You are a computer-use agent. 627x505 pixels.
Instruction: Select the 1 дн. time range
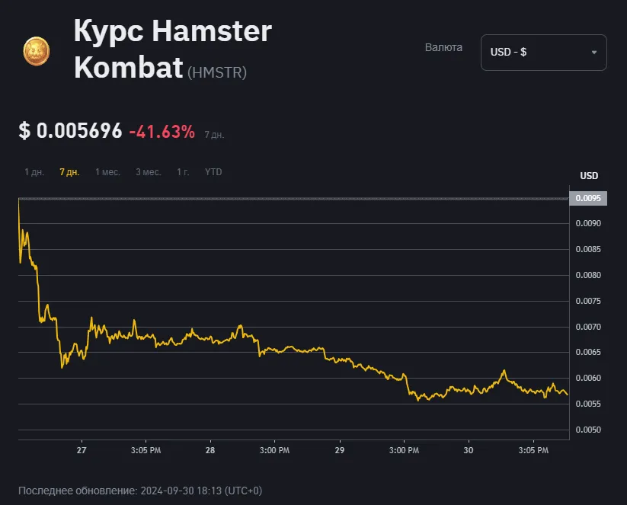pos(36,172)
